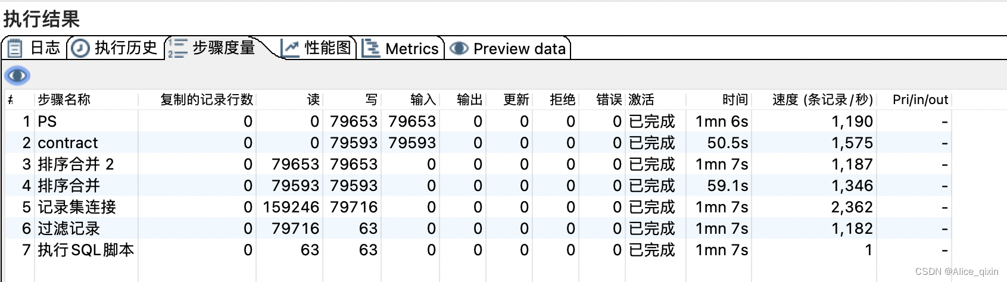This screenshot has height=282, width=1007.
Task: Click input value 79593 in contract row
Action: (x=412, y=143)
